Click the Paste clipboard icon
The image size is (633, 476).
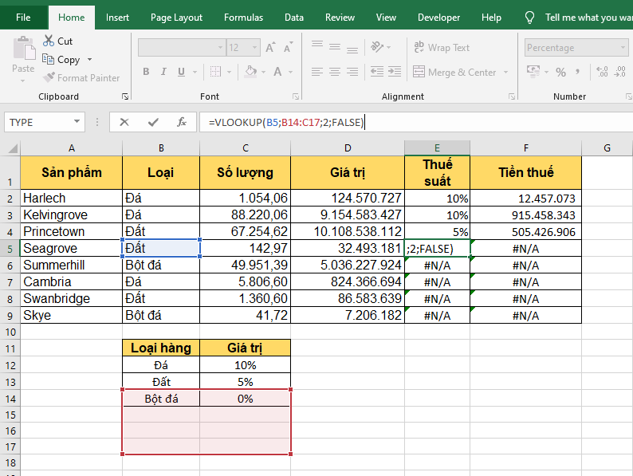click(x=23, y=49)
